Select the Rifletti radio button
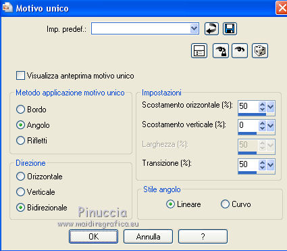287x251 pixels. coord(20,140)
